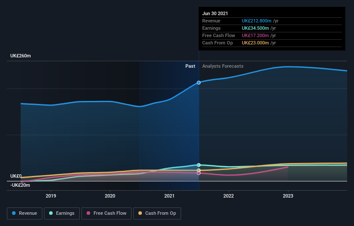354x226 pixels.
Task: Click the pink Free Cash Flow data point
Action: click(199, 173)
